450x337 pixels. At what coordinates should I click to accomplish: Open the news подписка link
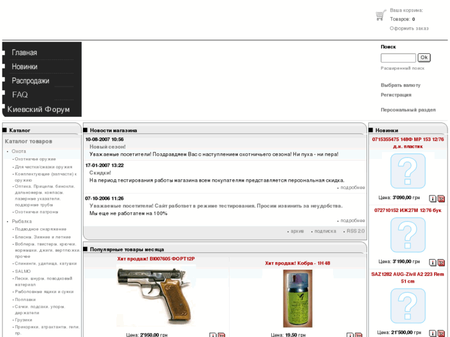325,231
